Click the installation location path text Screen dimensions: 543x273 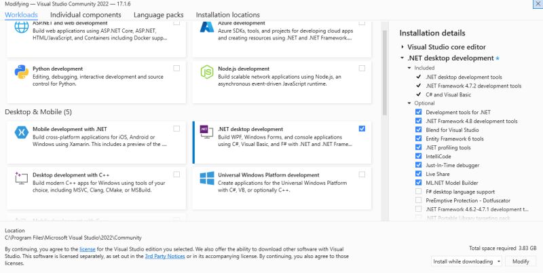[x=73, y=238]
